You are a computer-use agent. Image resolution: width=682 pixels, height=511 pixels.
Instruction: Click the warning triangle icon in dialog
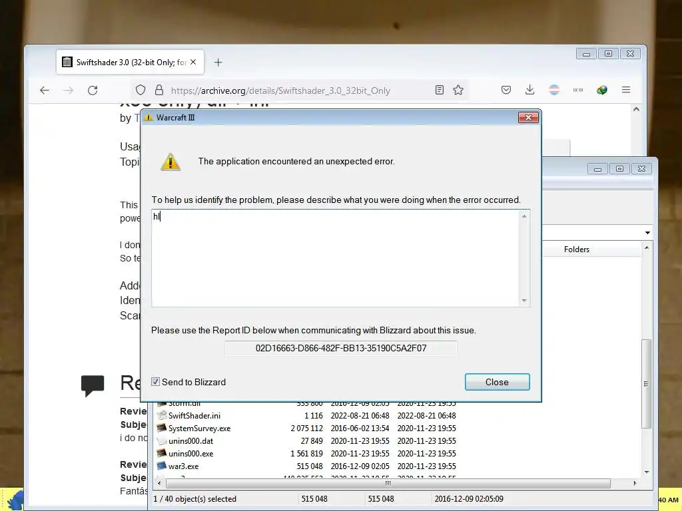(170, 162)
